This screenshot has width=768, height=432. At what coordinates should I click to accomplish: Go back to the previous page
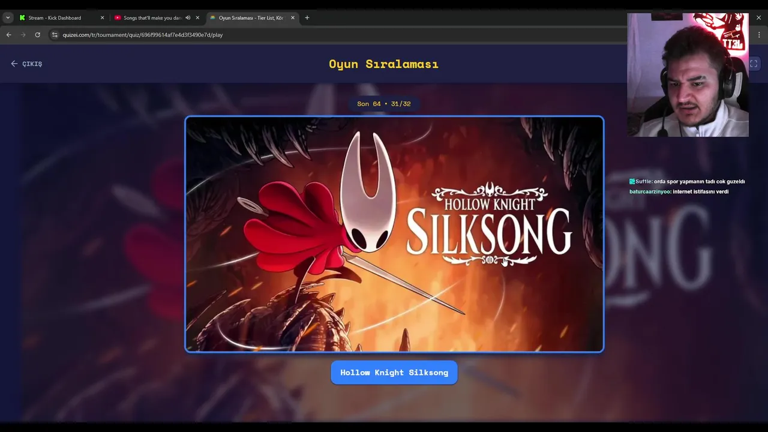[9, 35]
